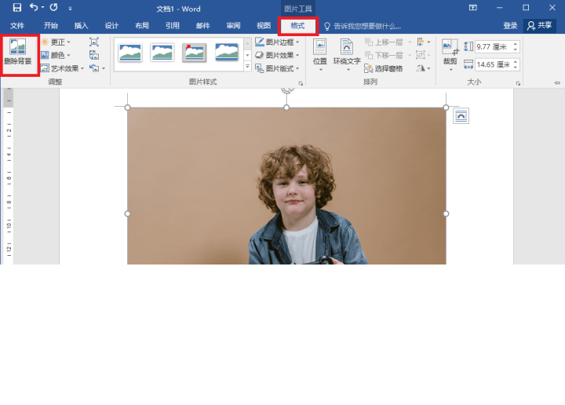This screenshot has height=405, width=565.
Task: Switch to the 布局 layout tab
Action: coord(142,26)
